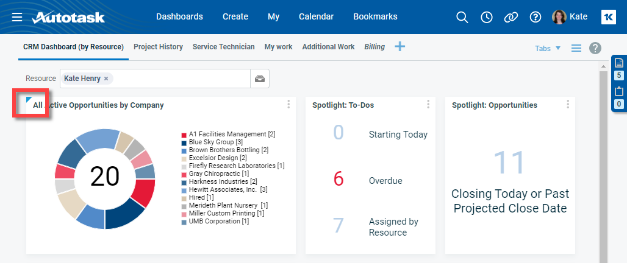Expand the Tabs dropdown
Image resolution: width=627 pixels, height=263 pixels.
point(547,48)
